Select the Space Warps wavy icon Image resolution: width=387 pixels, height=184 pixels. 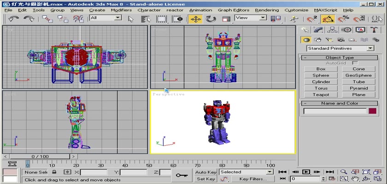coord(364,40)
